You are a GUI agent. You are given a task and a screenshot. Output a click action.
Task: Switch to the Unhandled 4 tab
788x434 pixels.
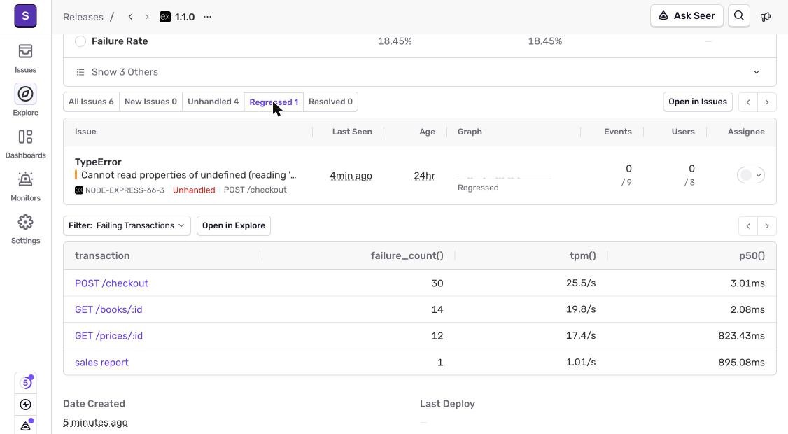coord(213,101)
